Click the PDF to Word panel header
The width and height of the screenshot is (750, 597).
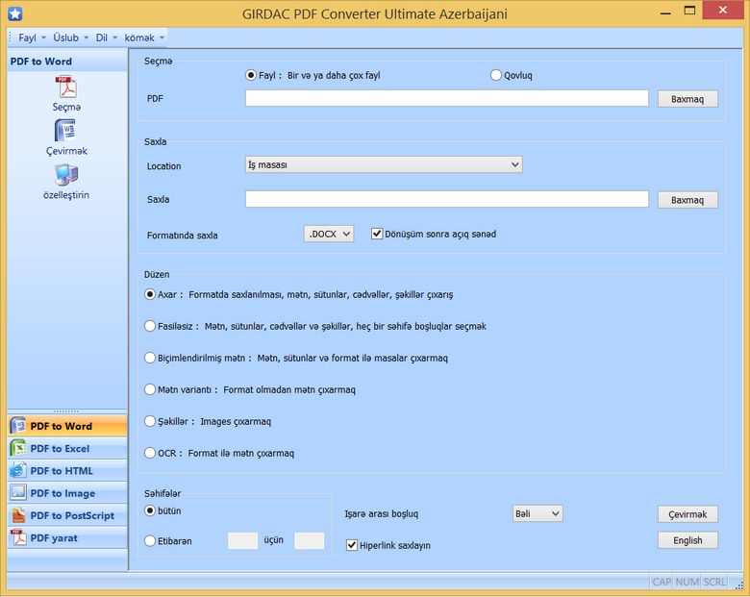coord(67,62)
